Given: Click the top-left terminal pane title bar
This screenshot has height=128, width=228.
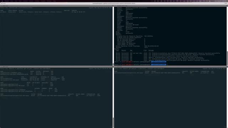Looking at the screenshot, I should pyautogui.click(x=56, y=6).
